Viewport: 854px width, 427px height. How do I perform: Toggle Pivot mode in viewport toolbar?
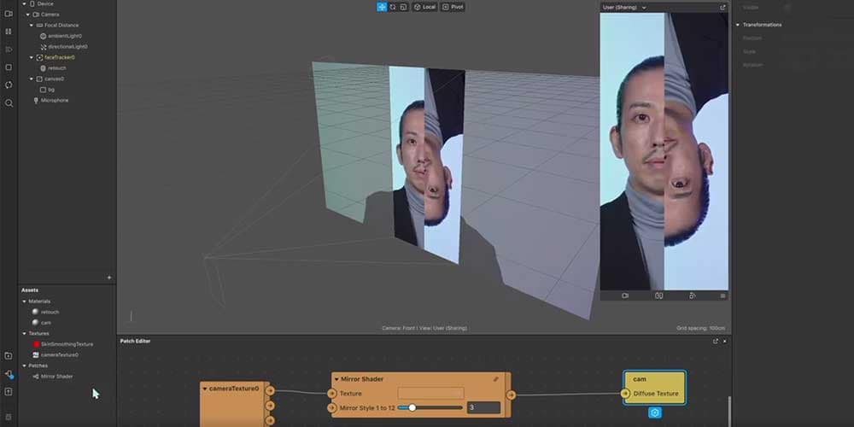coord(453,7)
